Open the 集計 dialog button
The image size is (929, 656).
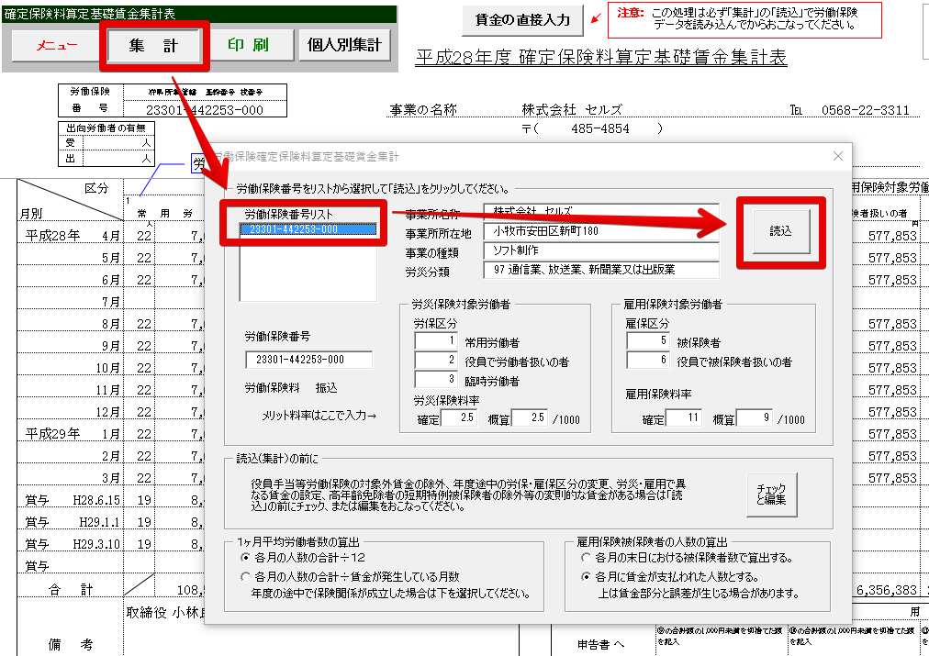point(154,46)
